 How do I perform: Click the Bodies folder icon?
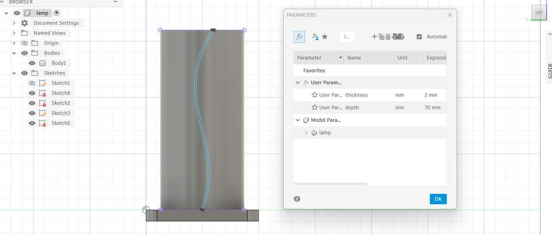(35, 53)
